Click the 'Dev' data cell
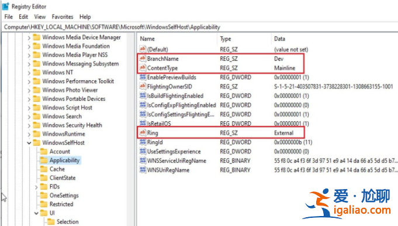 coord(278,59)
